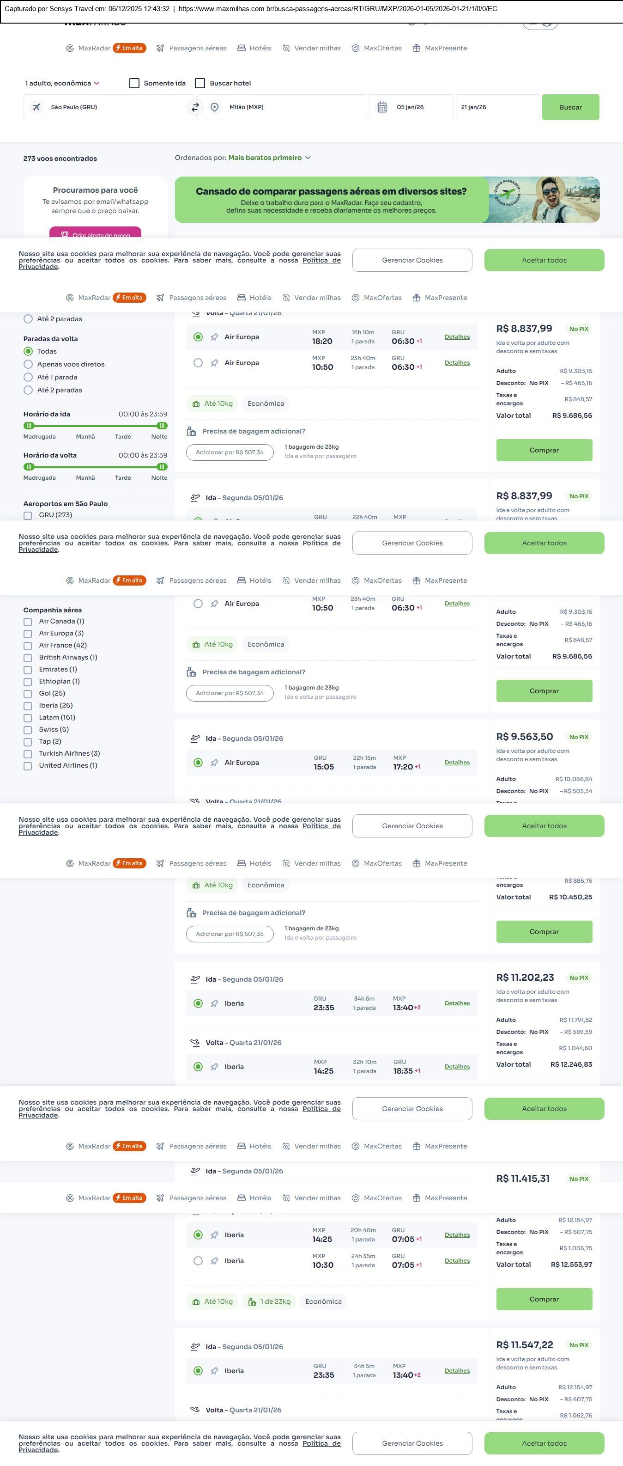Screen dimensions: 623x1466
Task: Click Adicionar por R$ 507,35 baggage button
Action: tap(230, 934)
